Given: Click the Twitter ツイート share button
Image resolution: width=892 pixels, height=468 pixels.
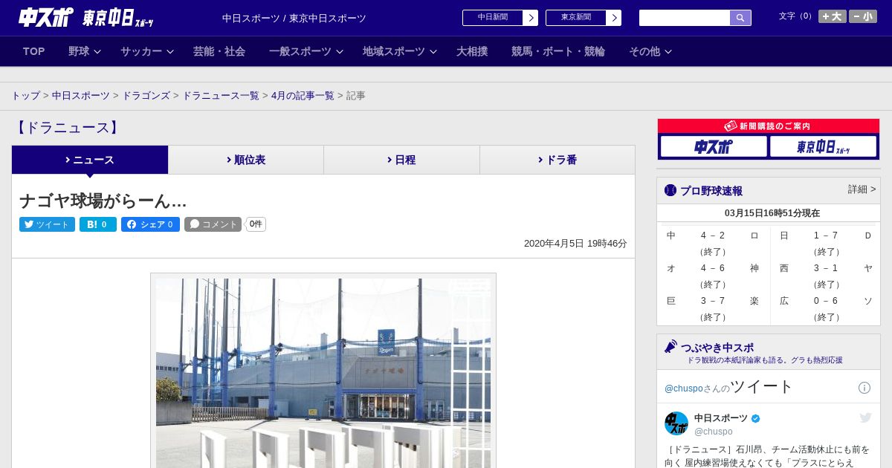Looking at the screenshot, I should coord(47,224).
